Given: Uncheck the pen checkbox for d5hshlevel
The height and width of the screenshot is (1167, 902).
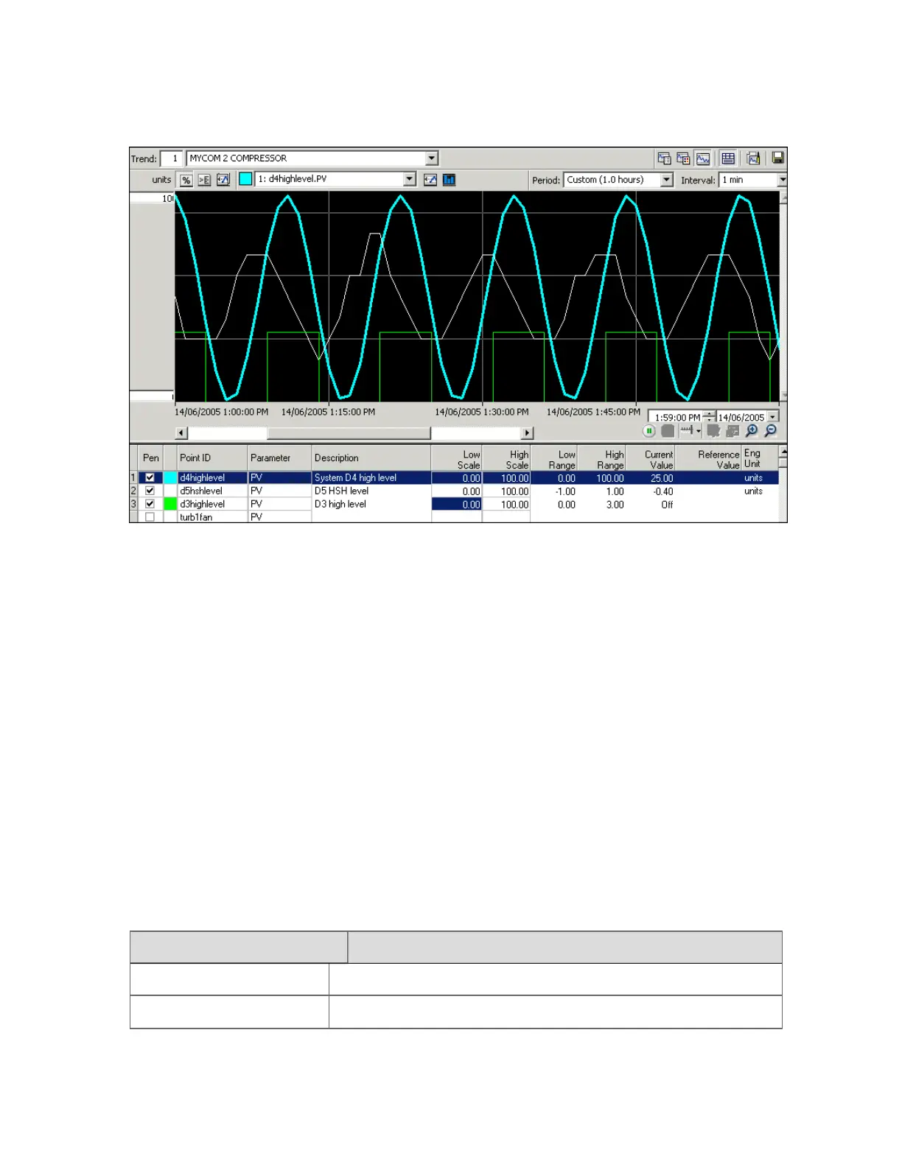Looking at the screenshot, I should 150,491.
